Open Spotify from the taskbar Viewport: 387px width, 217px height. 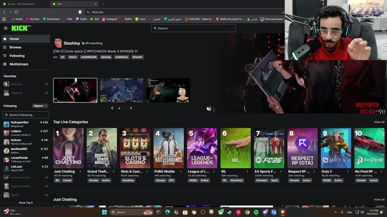(256, 212)
